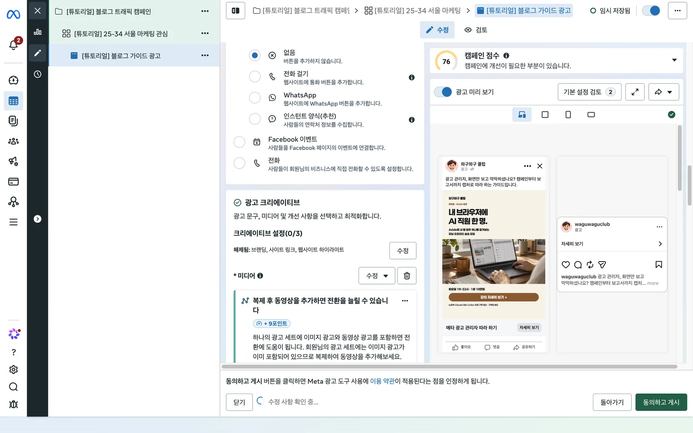
Task: Select the 인스턴트 양식(추천) radio option
Action: tap(255, 119)
